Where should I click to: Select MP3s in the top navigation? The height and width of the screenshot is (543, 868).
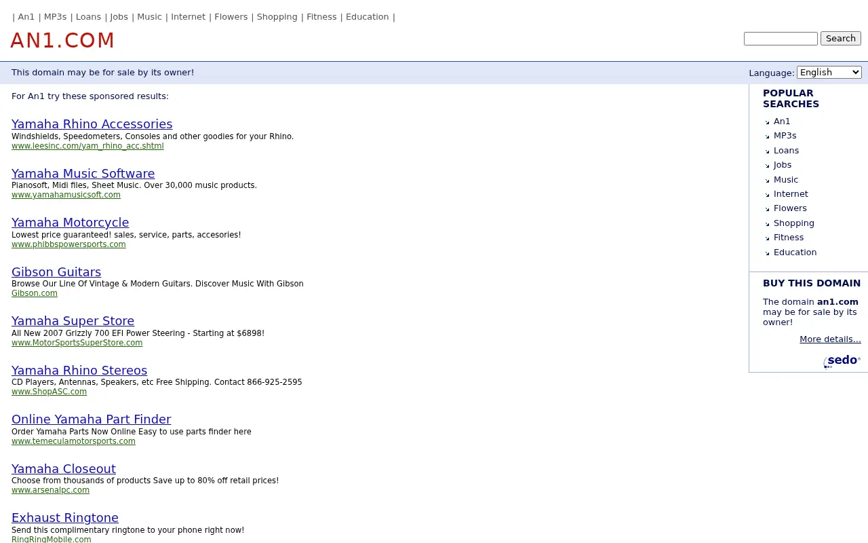pyautogui.click(x=56, y=17)
